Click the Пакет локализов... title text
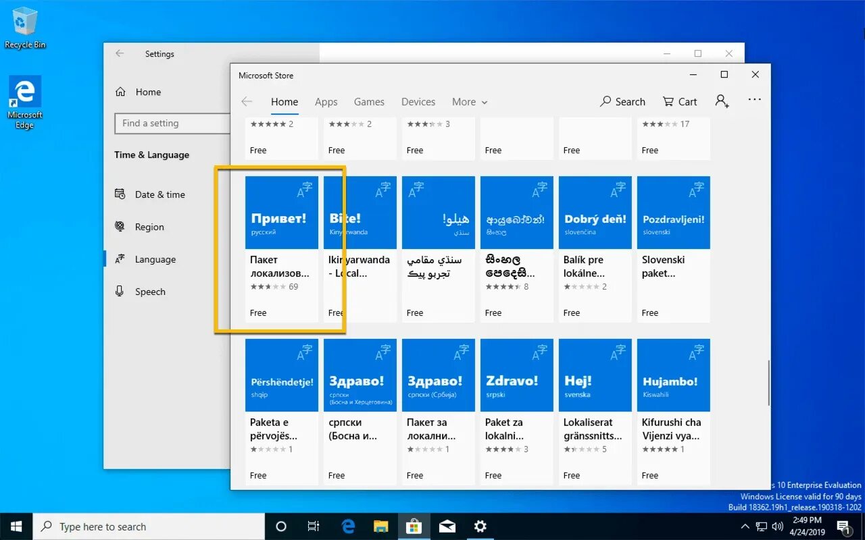This screenshot has width=865, height=540. pyautogui.click(x=280, y=267)
